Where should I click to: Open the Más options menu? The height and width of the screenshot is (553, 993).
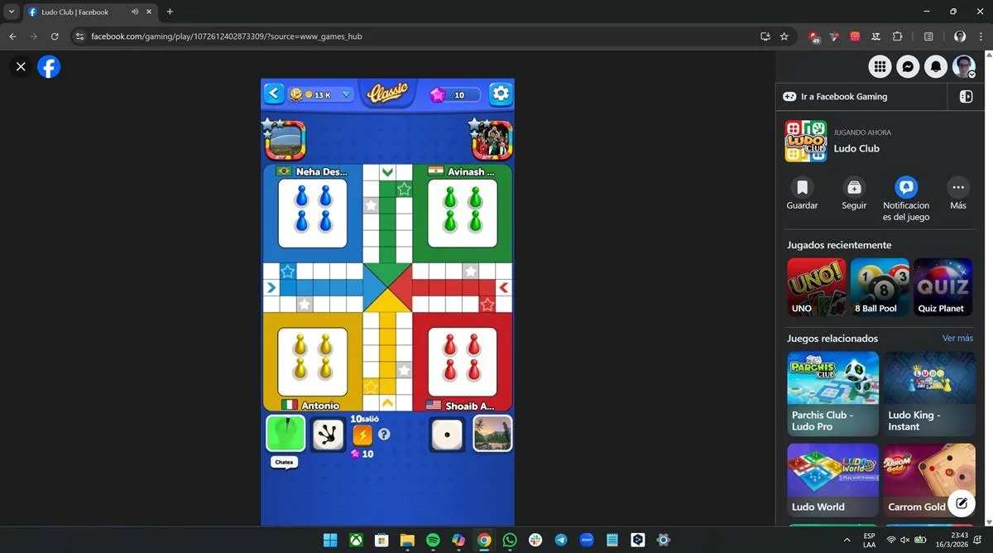958,194
